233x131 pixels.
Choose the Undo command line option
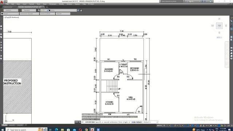134,122
